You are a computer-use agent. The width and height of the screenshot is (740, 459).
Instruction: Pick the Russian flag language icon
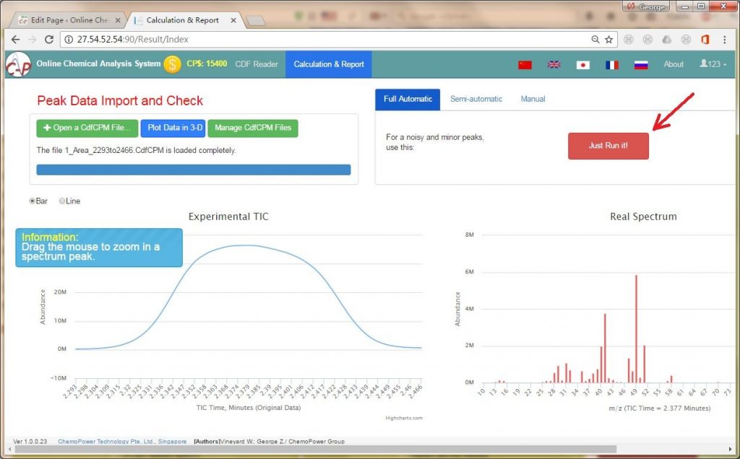pyautogui.click(x=641, y=64)
